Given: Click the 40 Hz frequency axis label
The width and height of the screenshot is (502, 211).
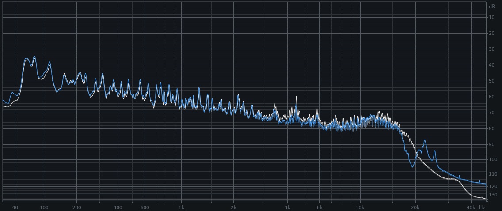Looking at the screenshot, I should point(15,207).
